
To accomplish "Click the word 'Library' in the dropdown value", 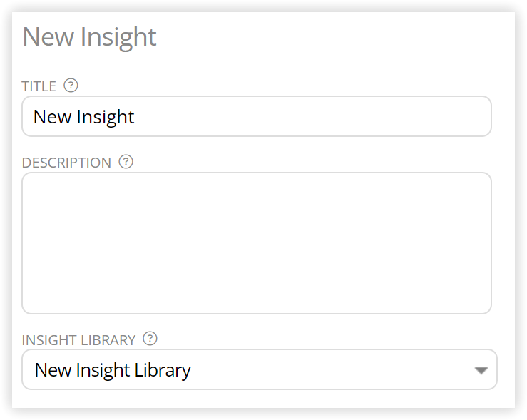I will [163, 370].
